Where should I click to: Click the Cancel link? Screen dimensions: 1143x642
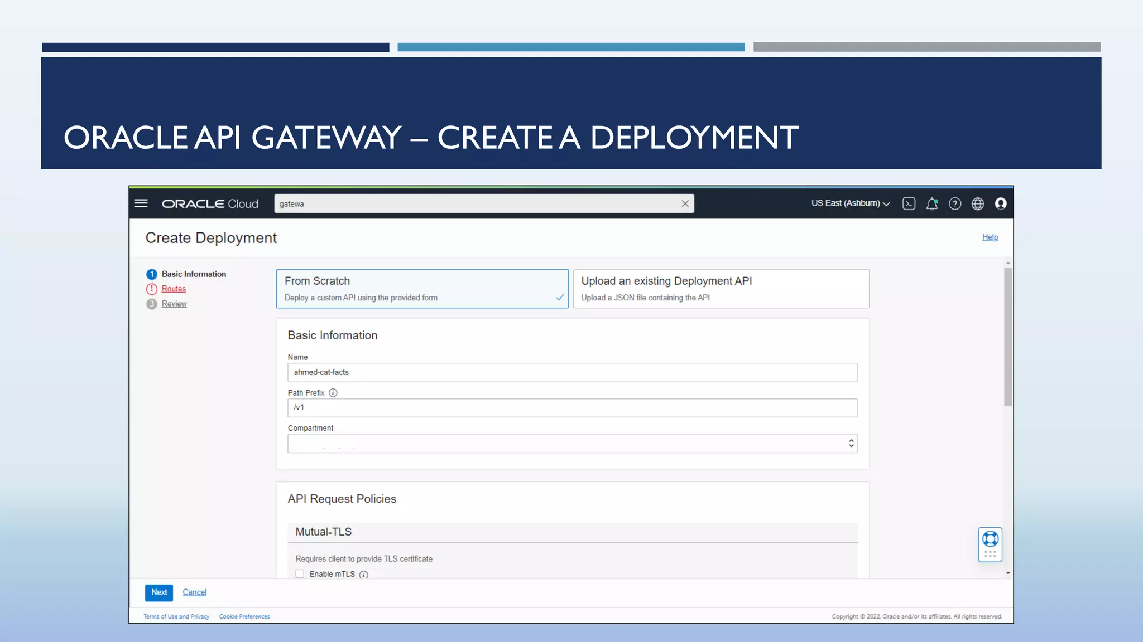click(194, 592)
